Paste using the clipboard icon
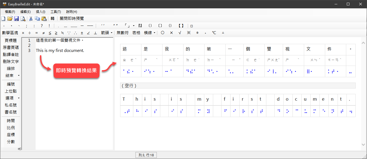The image size is (367, 159). [44, 19]
